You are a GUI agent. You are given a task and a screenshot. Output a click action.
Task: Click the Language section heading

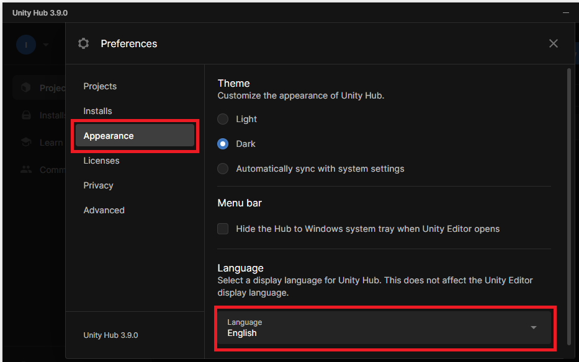(x=240, y=268)
